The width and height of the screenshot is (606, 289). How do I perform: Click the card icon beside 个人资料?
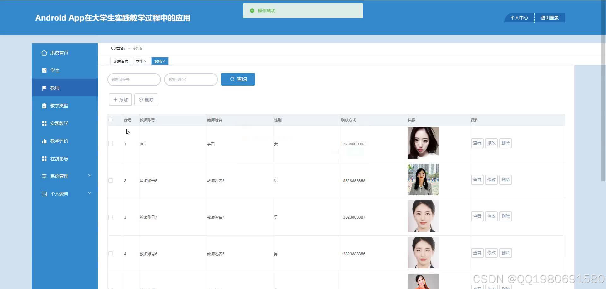pos(44,194)
